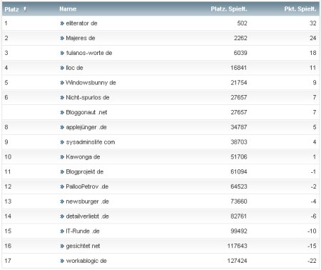Image resolution: width=321 pixels, height=270 pixels.
Task: Click the arrow icon before newsburger .de
Action: coord(62,201)
